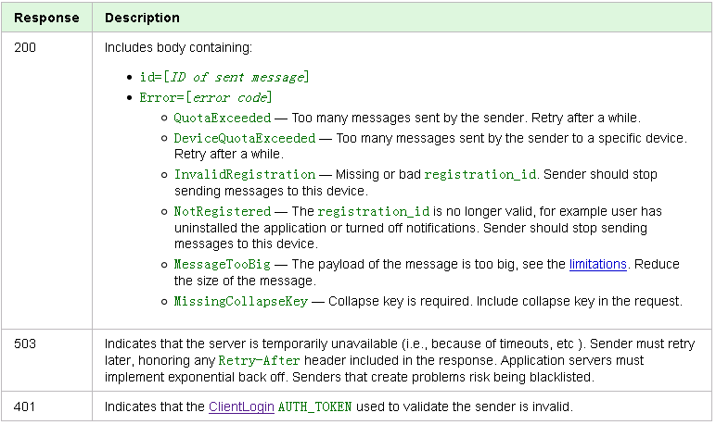
Task: Click the Error=[error code] line
Action: [206, 97]
